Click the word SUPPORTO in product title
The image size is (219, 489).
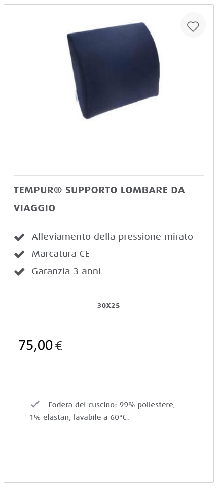point(91,190)
